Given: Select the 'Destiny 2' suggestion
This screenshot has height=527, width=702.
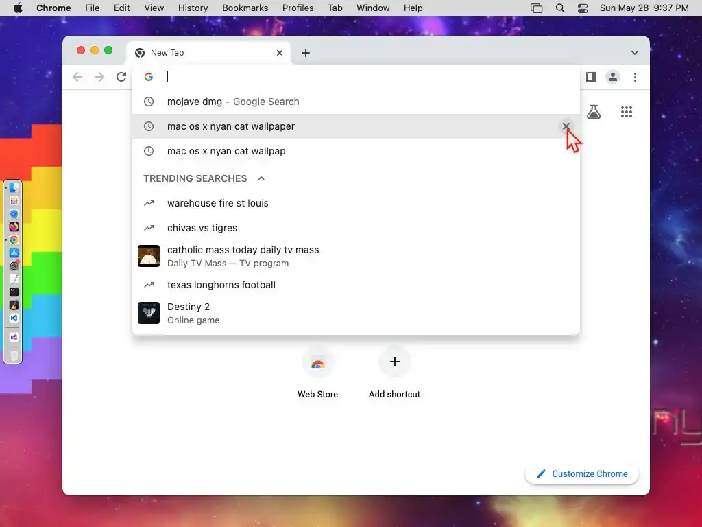Looking at the screenshot, I should click(356, 313).
